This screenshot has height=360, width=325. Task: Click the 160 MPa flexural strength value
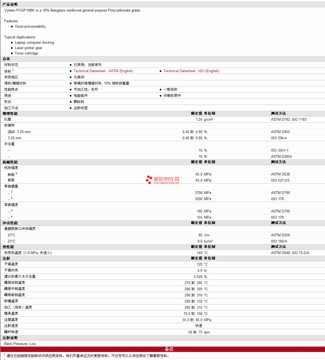(x=204, y=211)
